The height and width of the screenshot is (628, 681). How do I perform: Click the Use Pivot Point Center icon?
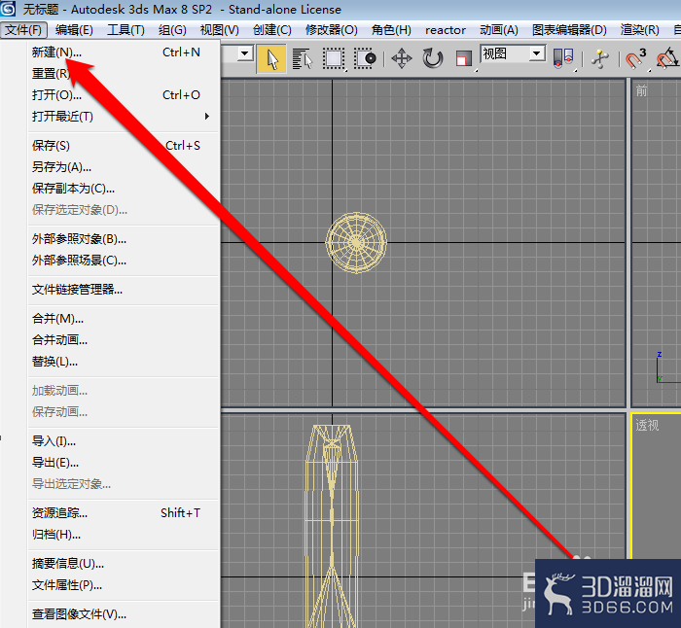click(x=563, y=58)
